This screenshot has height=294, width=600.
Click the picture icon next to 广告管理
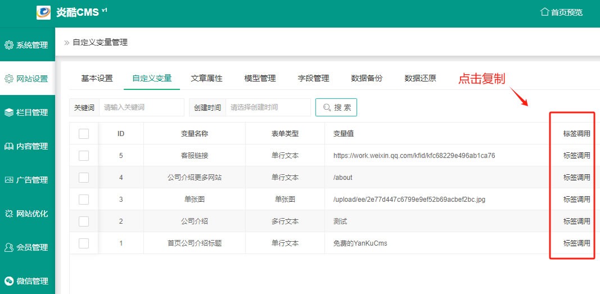9,180
